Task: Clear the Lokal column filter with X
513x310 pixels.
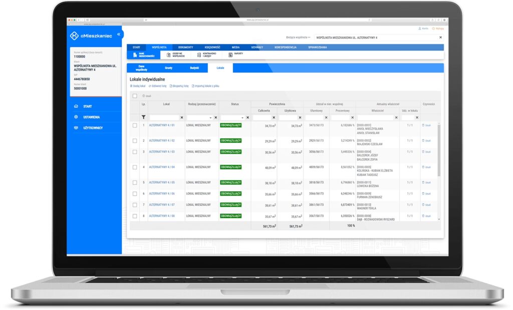Action: click(181, 117)
